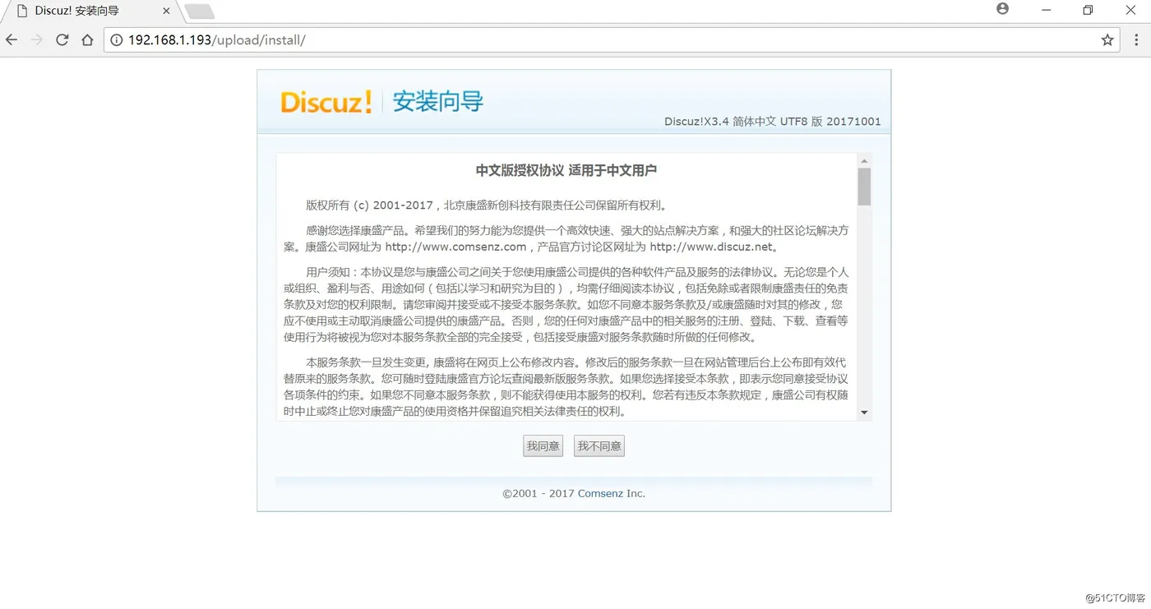Image resolution: width=1151 pixels, height=609 pixels.
Task: Click the 我同意 button
Action: (x=543, y=446)
